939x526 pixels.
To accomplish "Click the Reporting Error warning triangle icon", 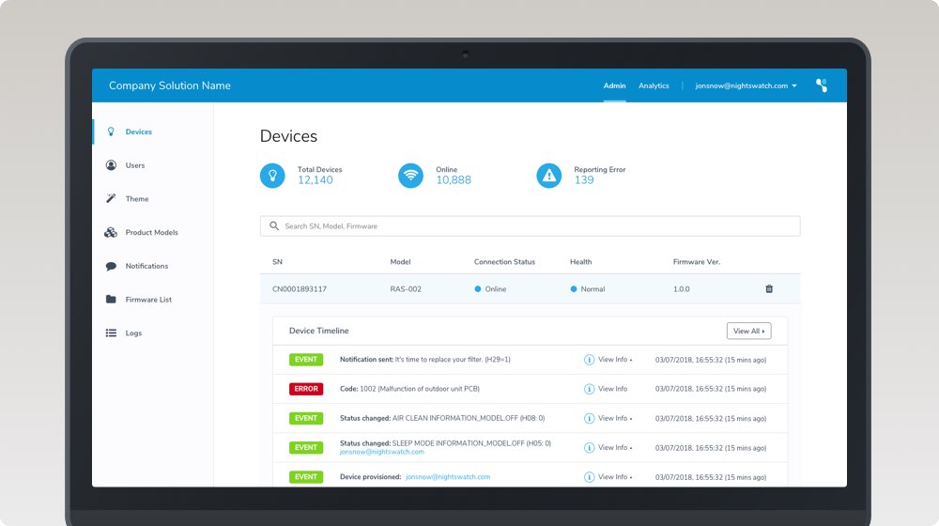I will [x=549, y=176].
